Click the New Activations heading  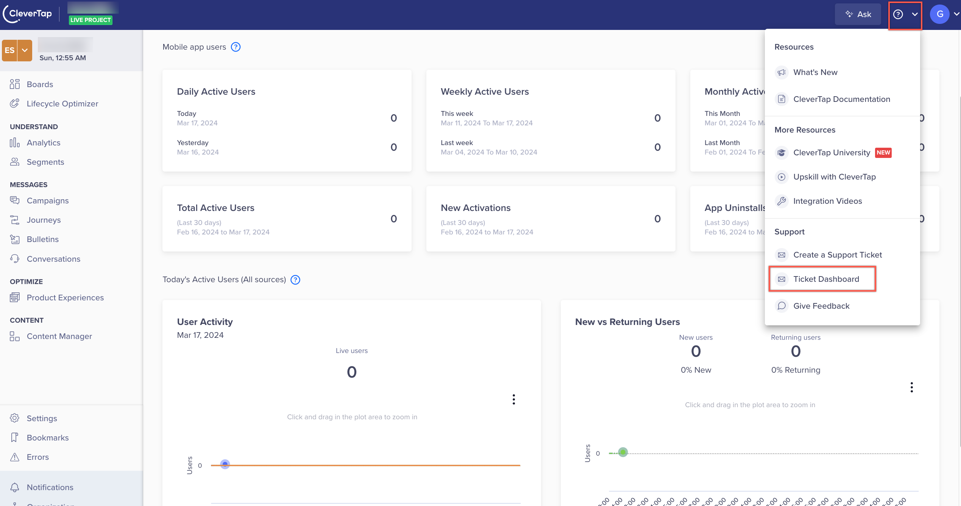click(476, 208)
